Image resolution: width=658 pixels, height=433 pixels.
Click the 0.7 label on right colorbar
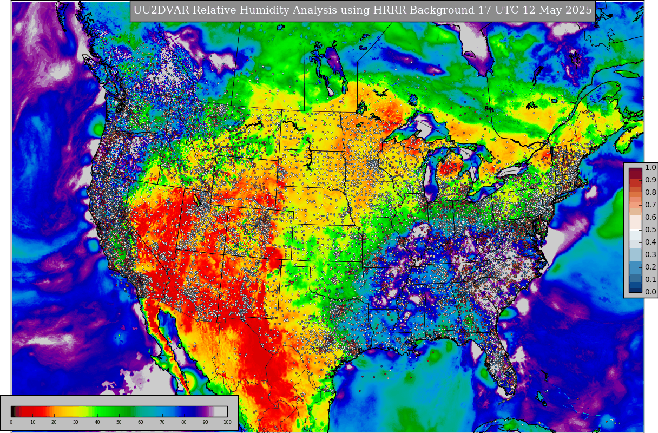[650, 205]
